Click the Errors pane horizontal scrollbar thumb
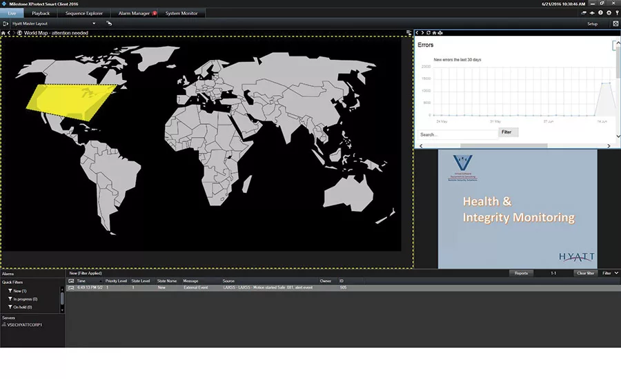The image size is (621, 379). tap(504, 146)
